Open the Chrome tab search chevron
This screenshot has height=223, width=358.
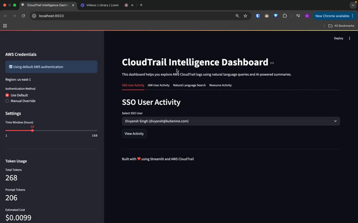[x=353, y=5]
